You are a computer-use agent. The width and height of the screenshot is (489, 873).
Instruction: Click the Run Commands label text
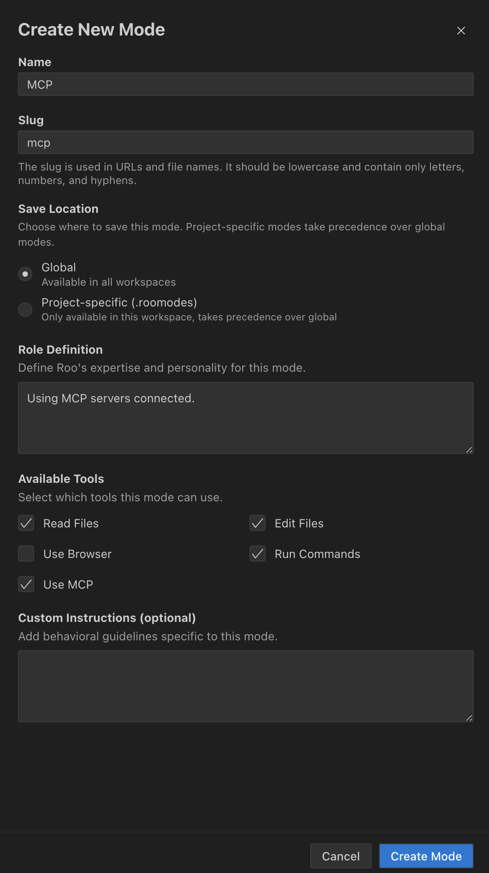tap(318, 554)
